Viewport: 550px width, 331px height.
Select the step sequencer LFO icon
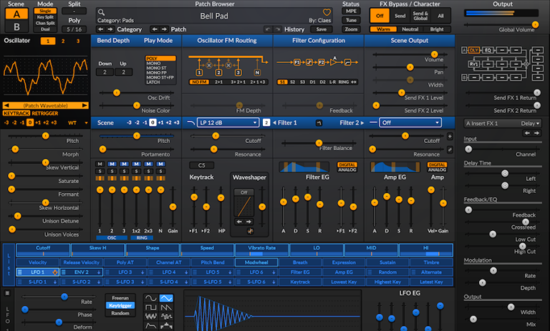166,325
